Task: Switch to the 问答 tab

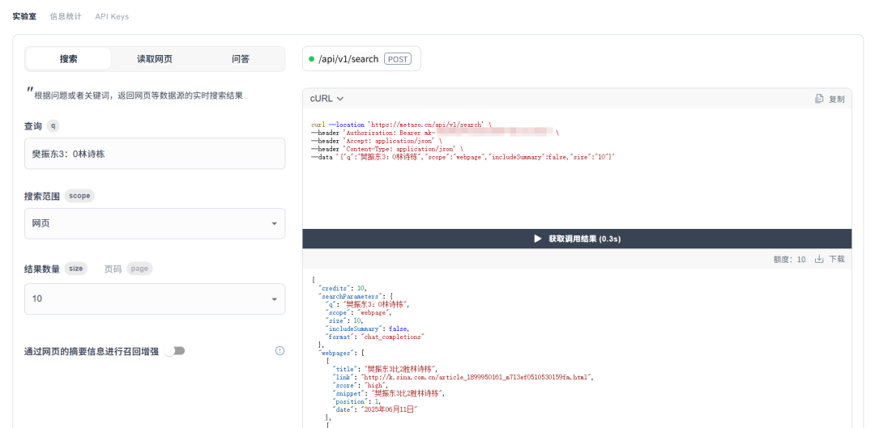Action: click(x=241, y=58)
